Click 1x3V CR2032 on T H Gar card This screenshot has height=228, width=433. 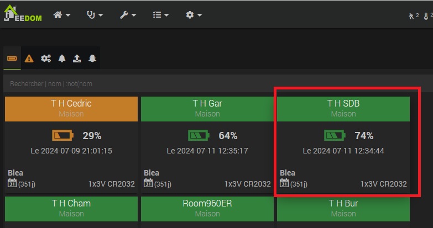pyautogui.click(x=247, y=184)
